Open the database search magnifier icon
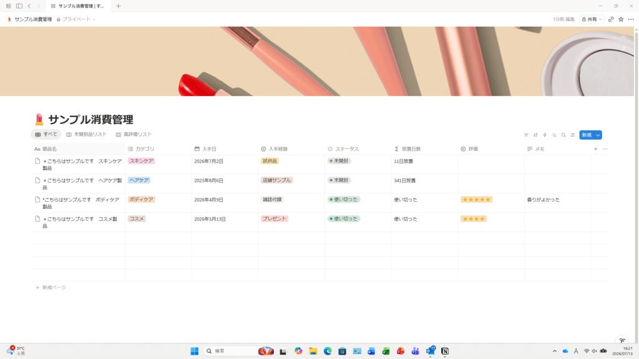Viewport: 639px width, 359px height. (x=563, y=135)
